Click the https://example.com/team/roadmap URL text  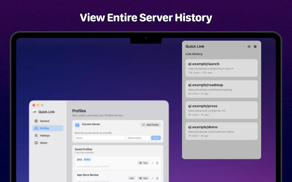[x=210, y=90]
